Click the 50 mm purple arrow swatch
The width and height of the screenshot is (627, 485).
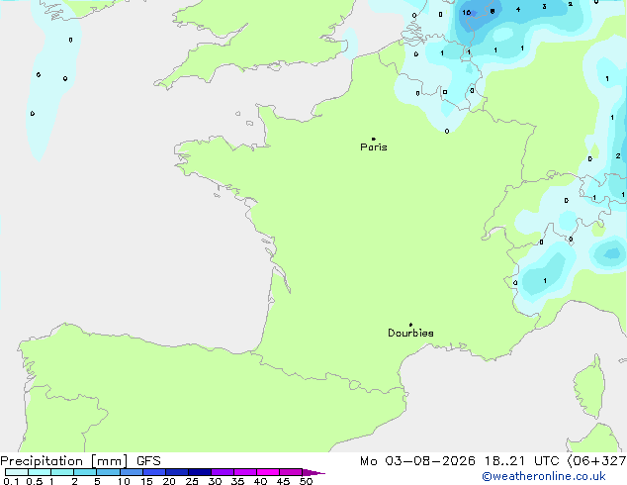313,472
